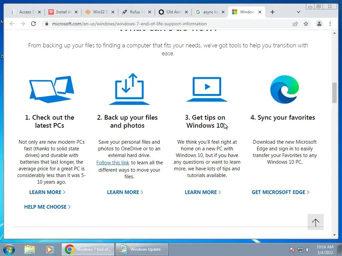The image size is (342, 256).
Task: Open Learn More under Windows 10 tips
Action: (203, 192)
